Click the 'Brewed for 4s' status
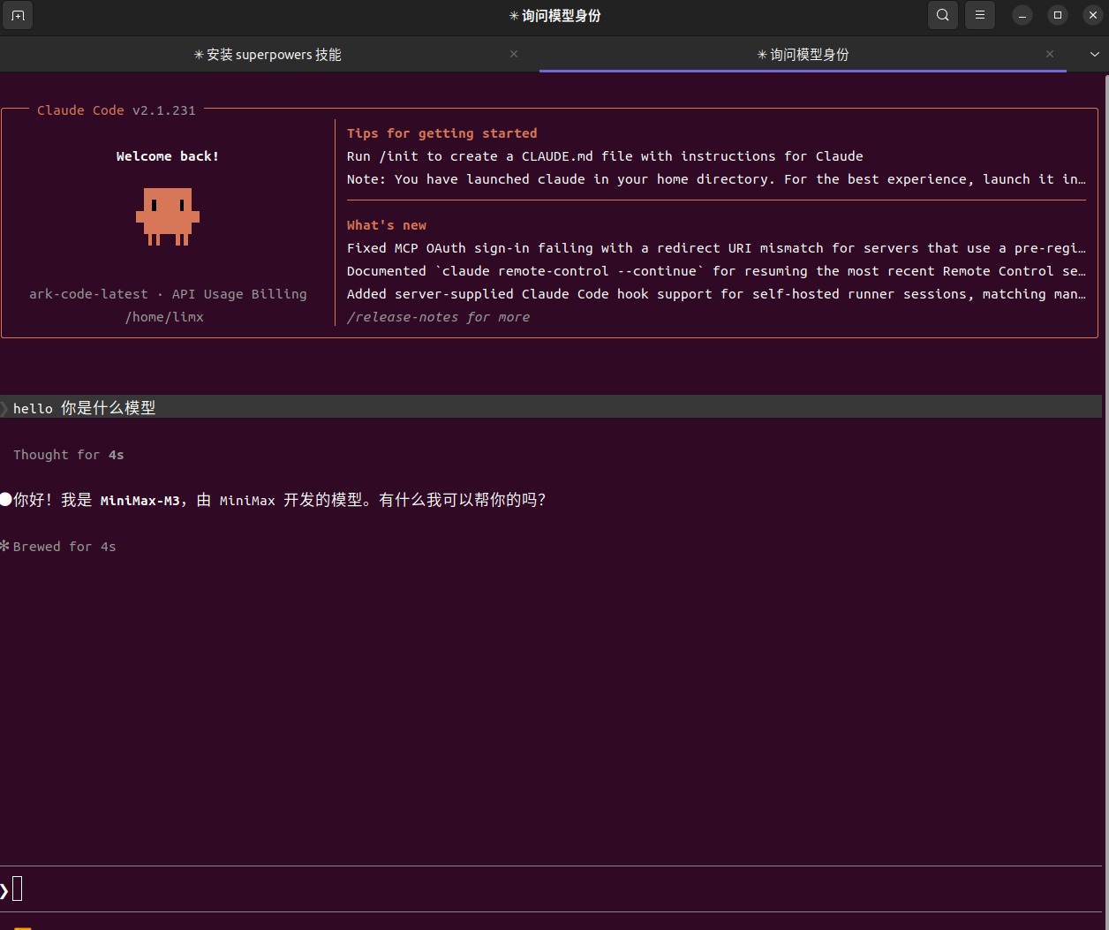This screenshot has width=1109, height=930. point(58,547)
